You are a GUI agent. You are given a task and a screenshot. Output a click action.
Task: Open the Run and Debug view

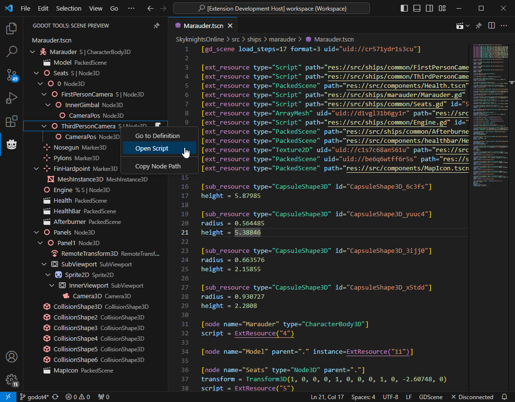[x=12, y=98]
